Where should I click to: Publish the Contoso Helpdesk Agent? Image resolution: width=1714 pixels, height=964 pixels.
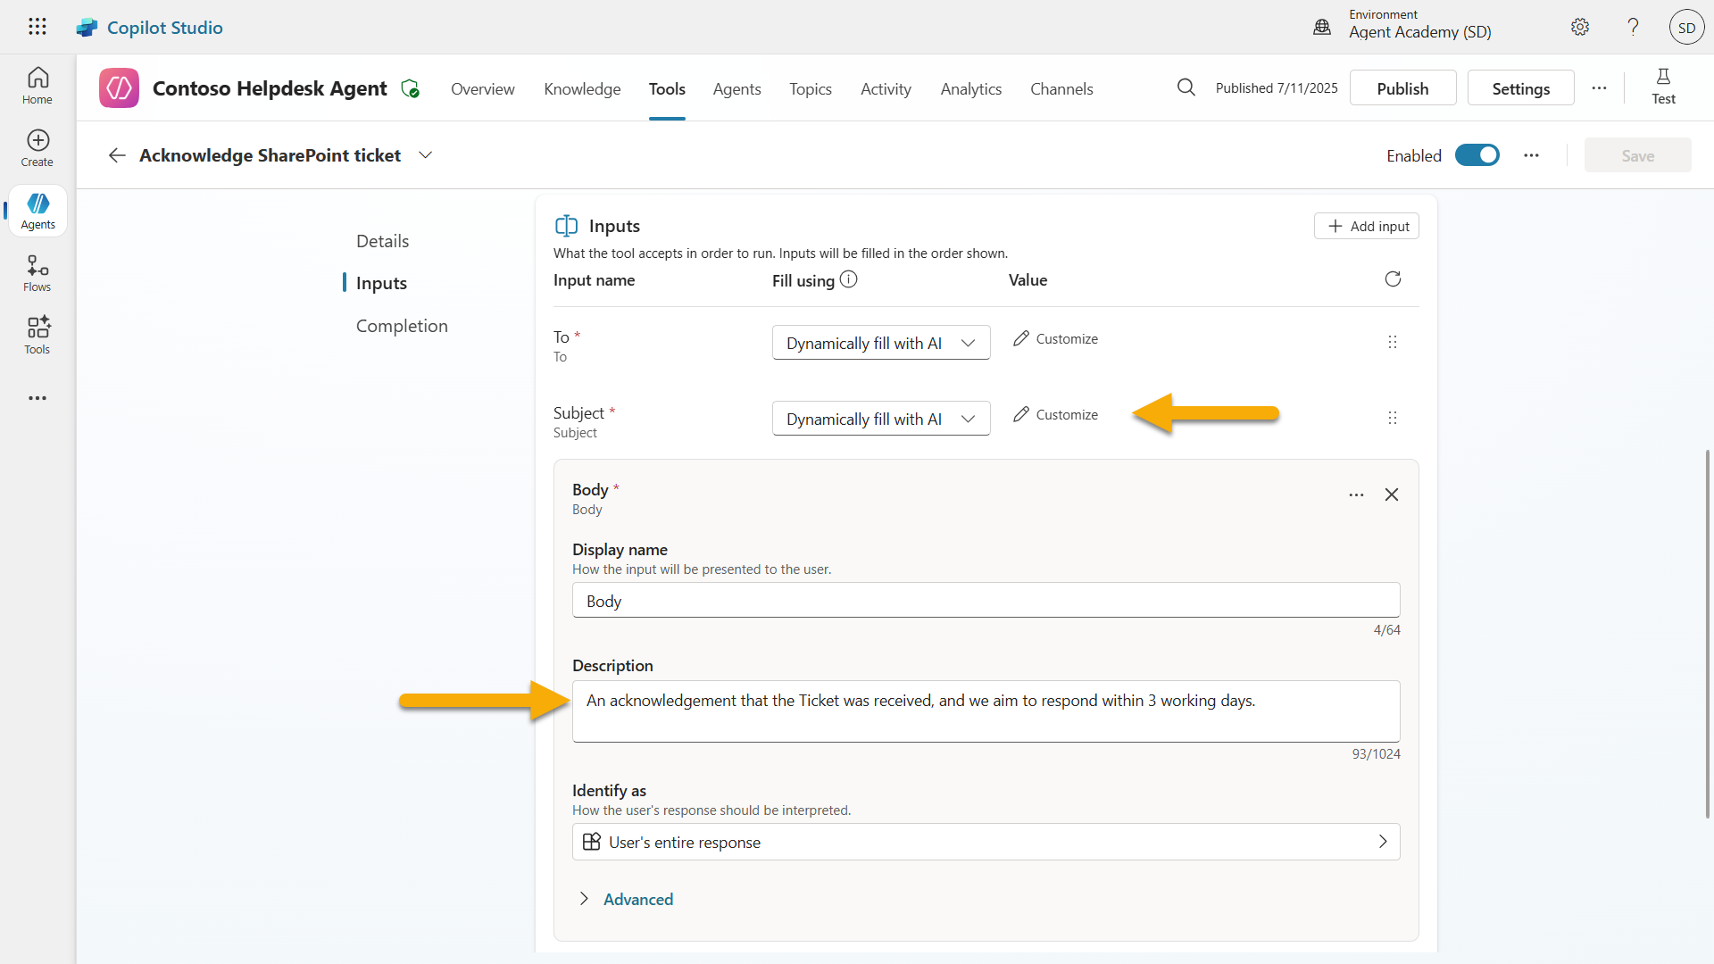[1402, 87]
